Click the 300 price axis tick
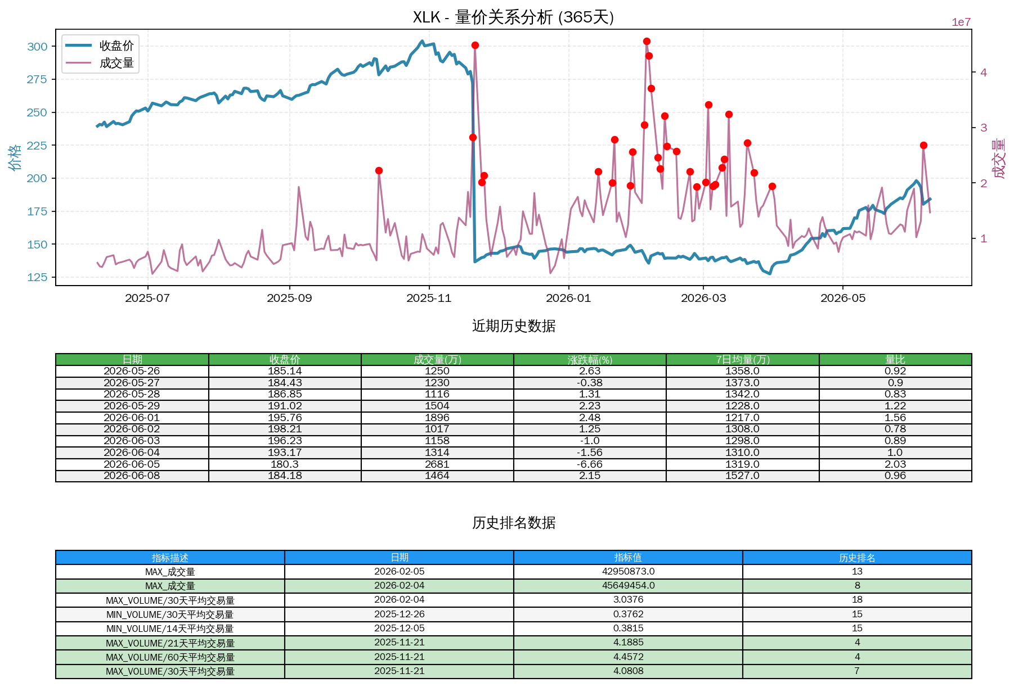The height and width of the screenshot is (687, 1014). click(37, 47)
